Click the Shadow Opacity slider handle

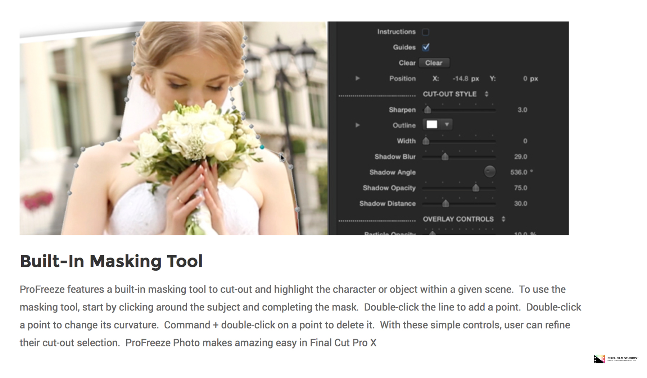point(476,188)
